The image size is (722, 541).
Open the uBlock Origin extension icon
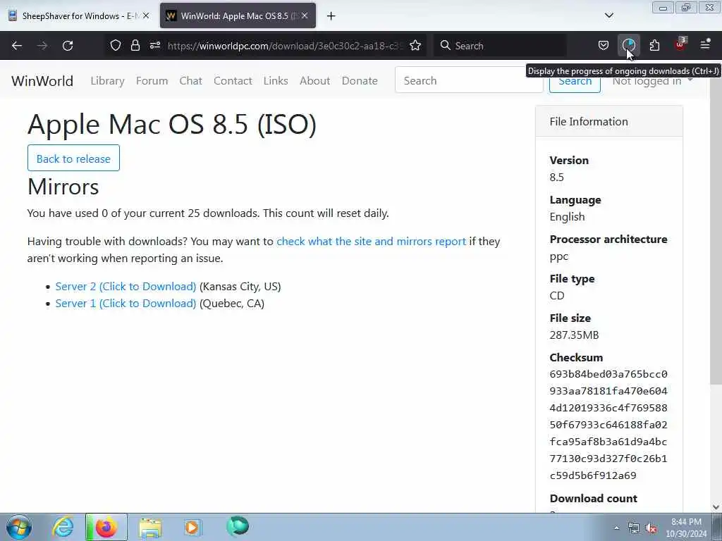[x=680, y=44]
